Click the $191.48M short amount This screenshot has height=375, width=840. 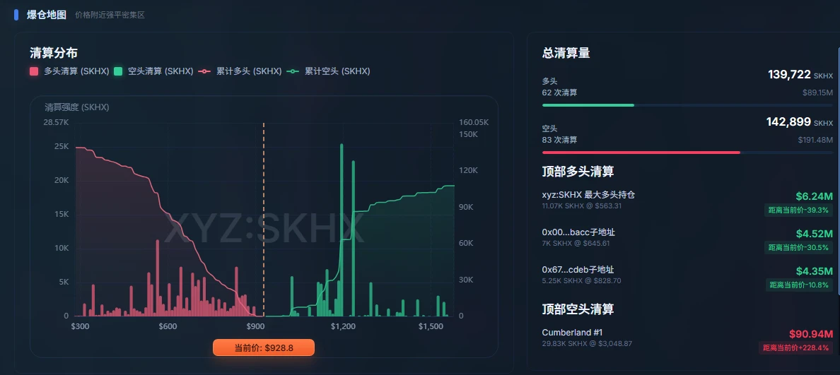816,140
